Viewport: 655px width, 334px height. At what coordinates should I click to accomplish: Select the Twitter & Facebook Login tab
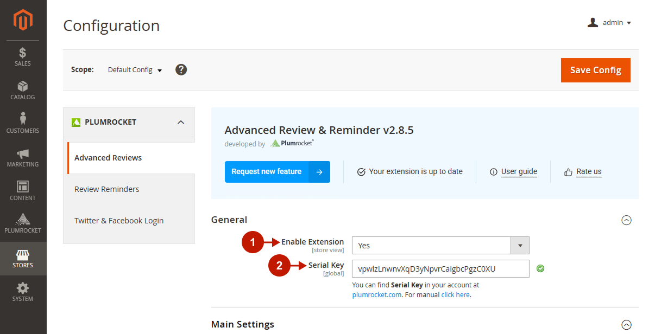129,221
